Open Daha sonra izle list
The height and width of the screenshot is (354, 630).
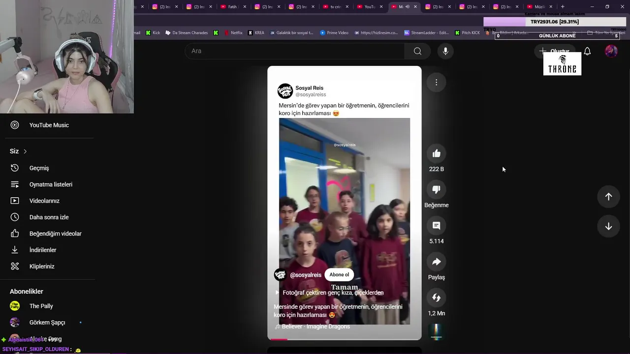[x=48, y=217]
